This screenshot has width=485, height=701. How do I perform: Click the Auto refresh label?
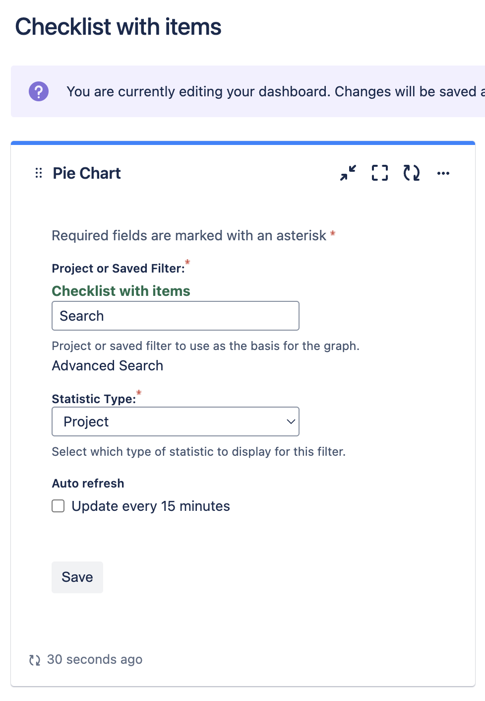click(x=88, y=484)
